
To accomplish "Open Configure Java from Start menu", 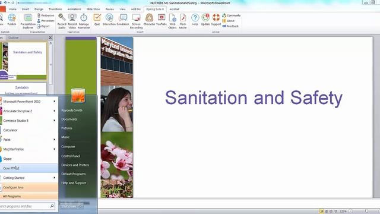I will tap(29, 187).
